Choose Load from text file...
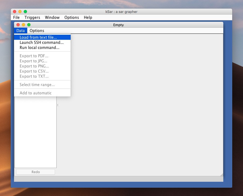This screenshot has height=196, width=243. 42,37
